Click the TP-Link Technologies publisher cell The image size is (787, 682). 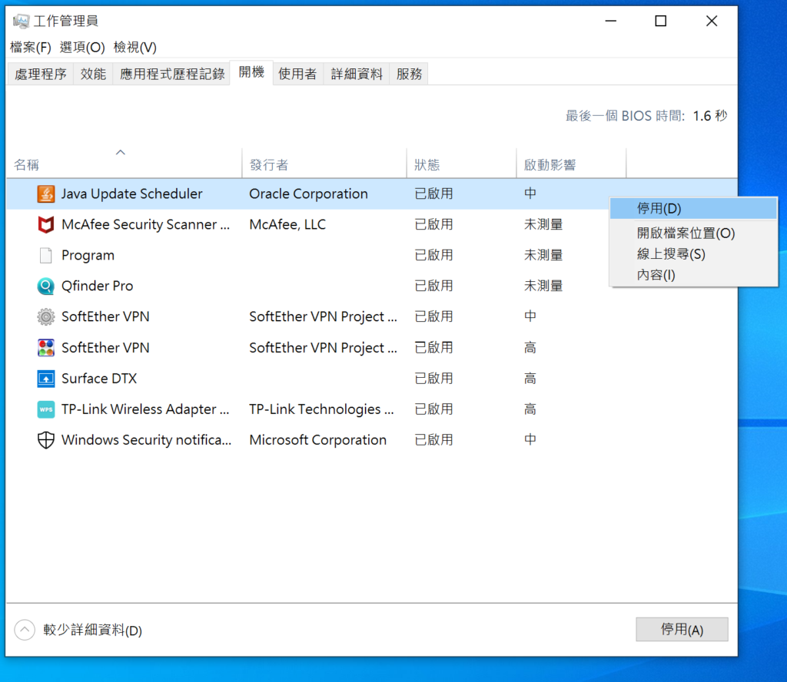[x=321, y=409]
